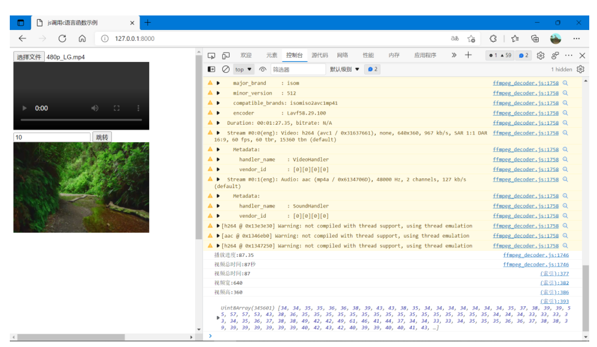
Task: Toggle the live expression eye icon
Action: tap(263, 69)
